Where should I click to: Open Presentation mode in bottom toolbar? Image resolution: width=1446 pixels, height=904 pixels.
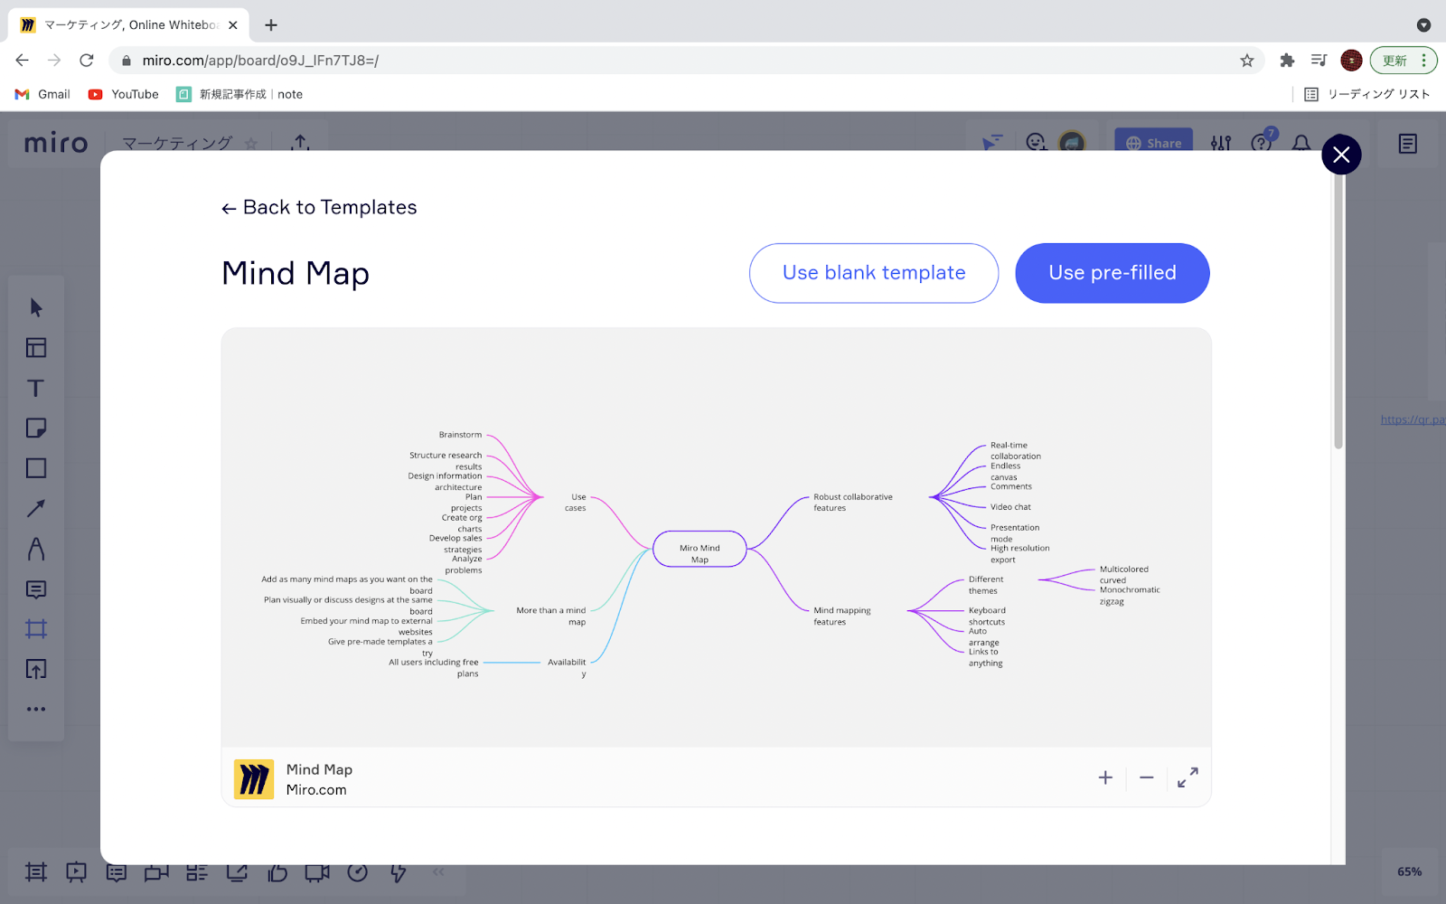coord(76,872)
